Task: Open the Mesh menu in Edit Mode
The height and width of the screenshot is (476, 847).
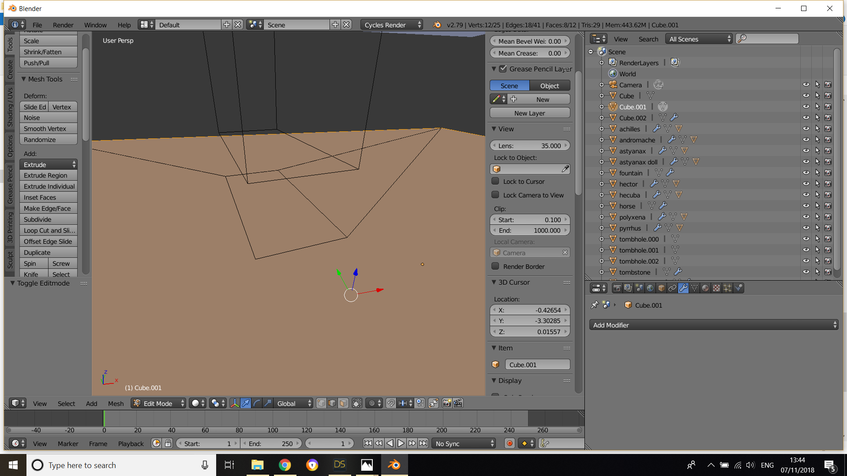Action: 115,403
